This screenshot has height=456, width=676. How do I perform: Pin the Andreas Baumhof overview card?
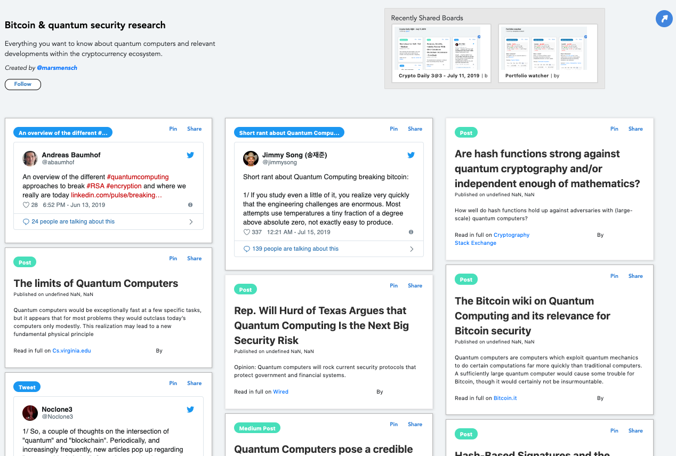pos(173,129)
